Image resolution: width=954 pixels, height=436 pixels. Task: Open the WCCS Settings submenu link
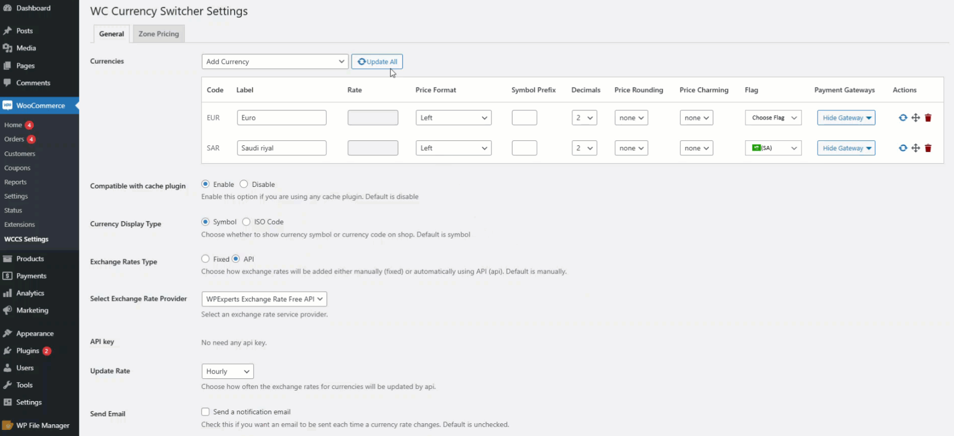coord(26,239)
